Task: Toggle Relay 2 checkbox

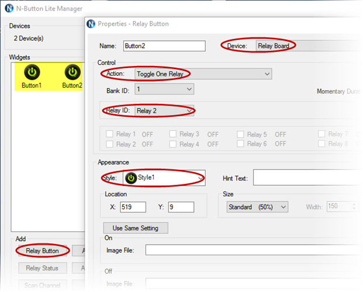Action: click(109, 144)
